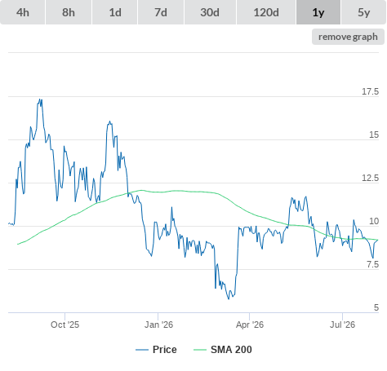Toggle the SMA 200 legend label
The height and width of the screenshot is (371, 387).
231,350
